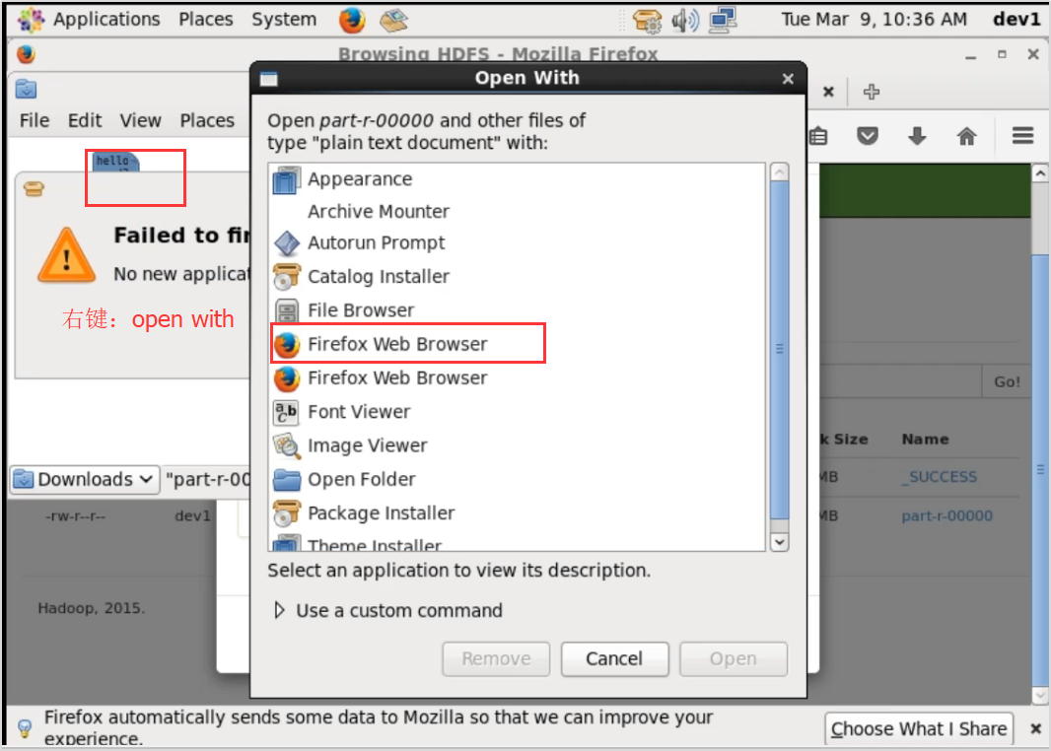
Task: Open the file manager Edit menu
Action: click(x=85, y=120)
